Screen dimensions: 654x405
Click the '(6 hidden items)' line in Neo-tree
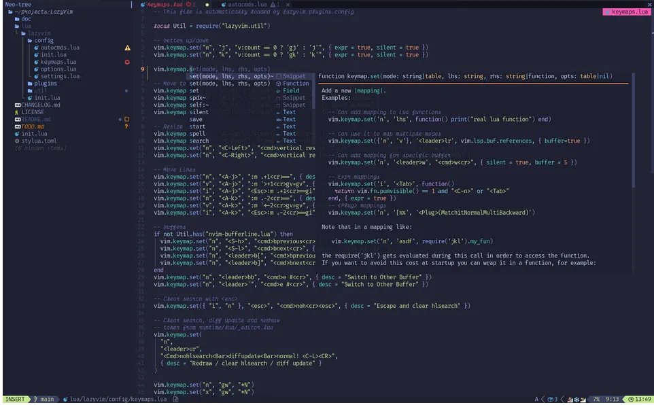[41, 148]
